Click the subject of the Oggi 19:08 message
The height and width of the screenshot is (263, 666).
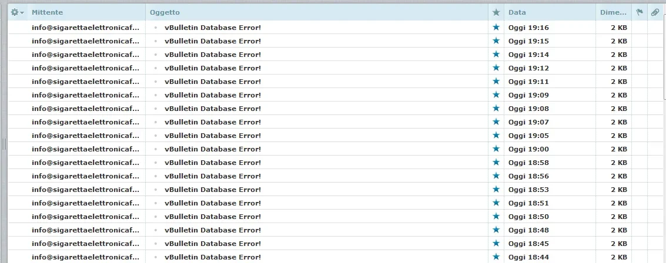click(x=213, y=109)
